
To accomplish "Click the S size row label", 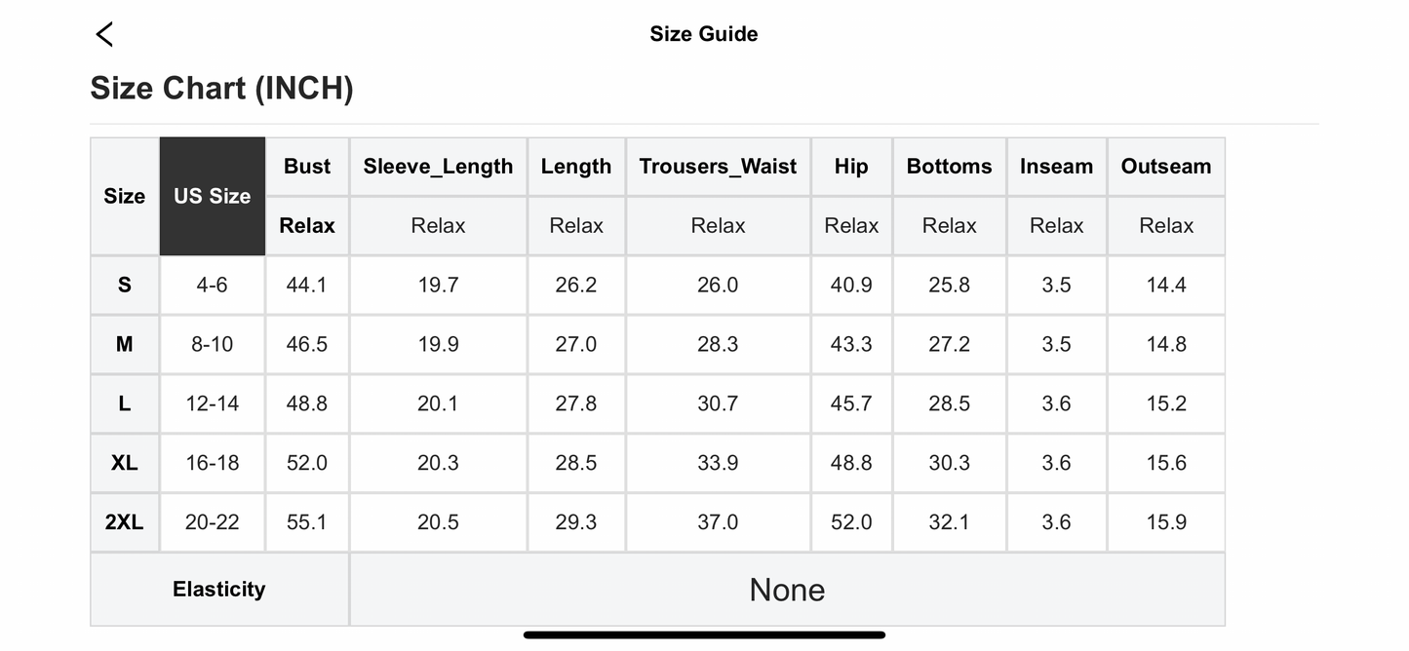I will click(125, 286).
